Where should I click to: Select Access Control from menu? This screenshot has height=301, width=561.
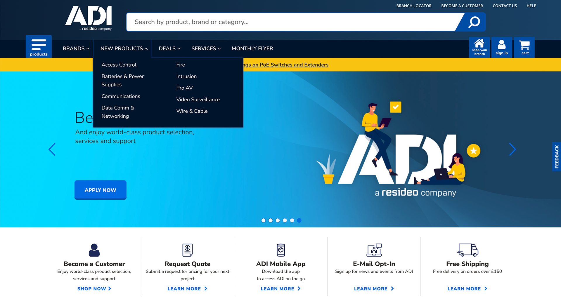click(x=119, y=65)
